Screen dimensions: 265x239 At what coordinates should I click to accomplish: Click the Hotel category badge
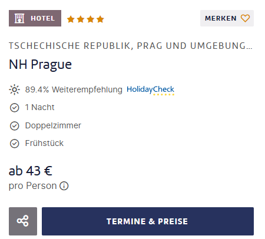(x=35, y=18)
